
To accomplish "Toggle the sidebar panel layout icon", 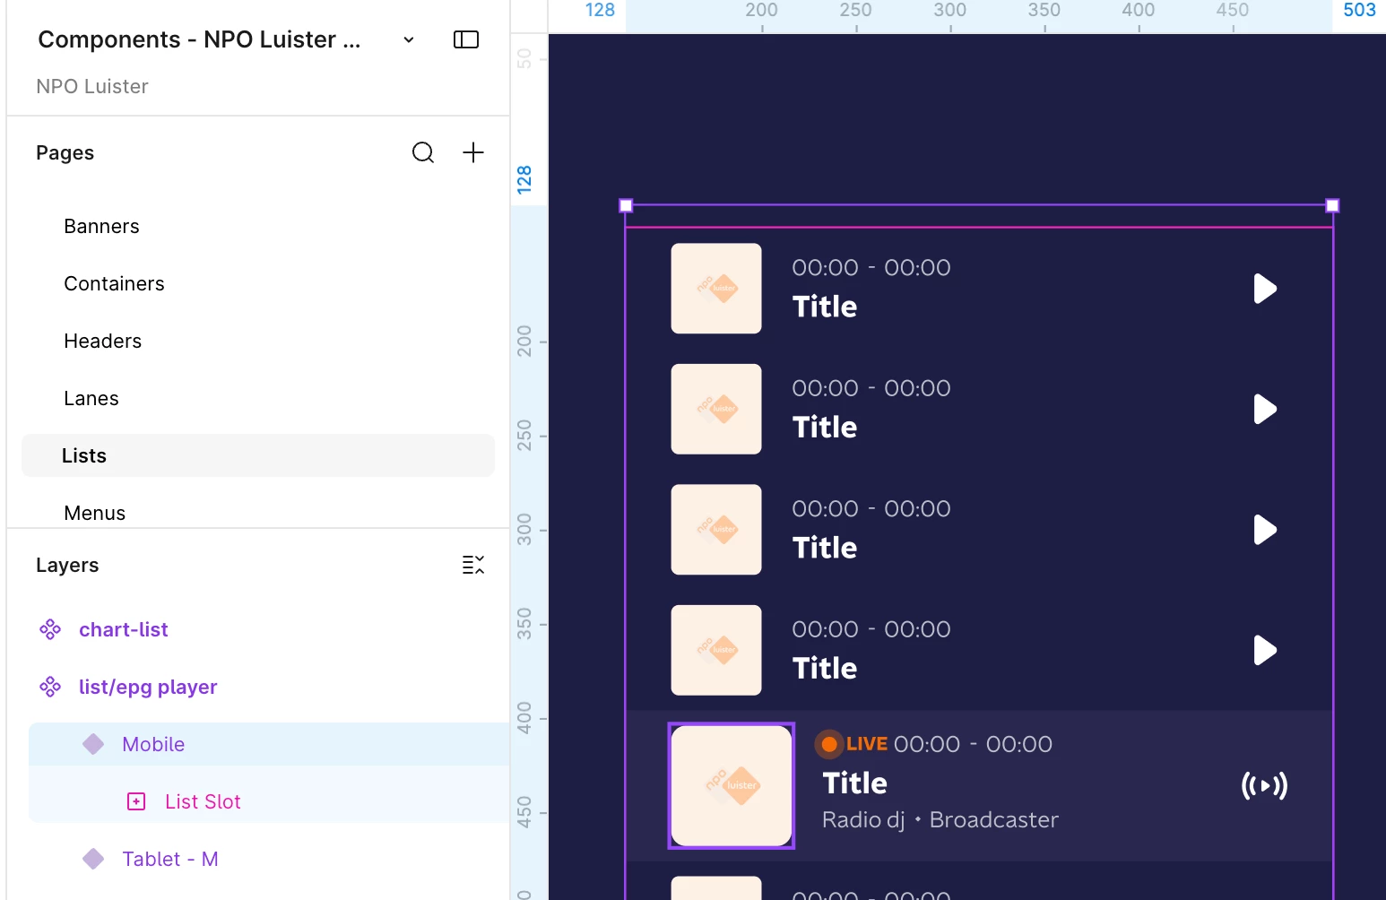I will (x=466, y=39).
